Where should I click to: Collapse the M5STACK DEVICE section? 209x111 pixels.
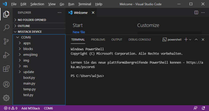coord(39,32)
